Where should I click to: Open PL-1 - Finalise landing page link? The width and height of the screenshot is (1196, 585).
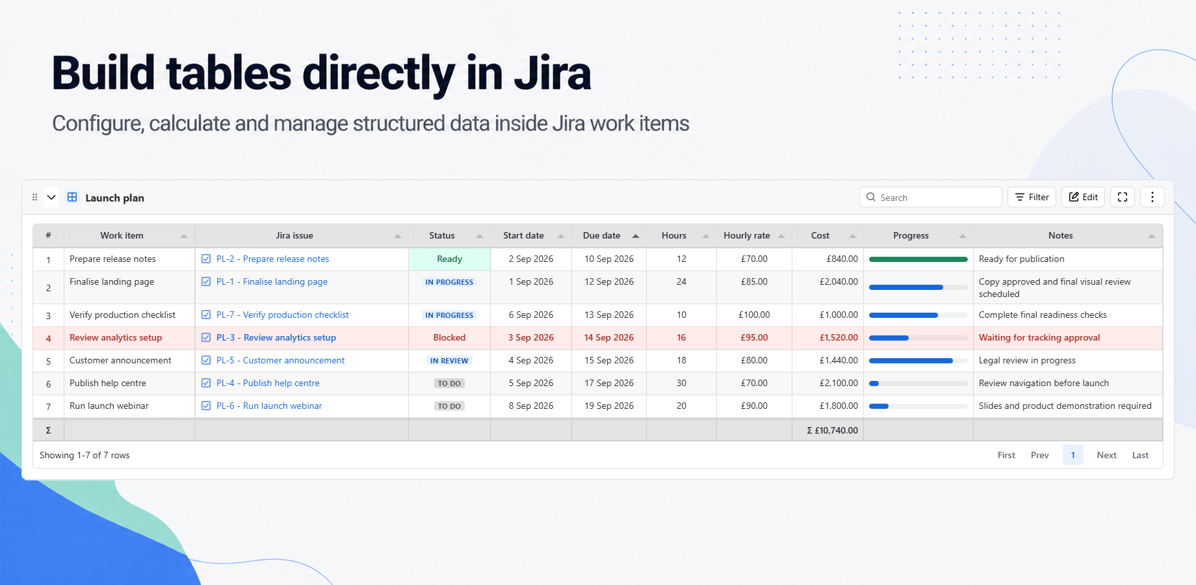272,281
